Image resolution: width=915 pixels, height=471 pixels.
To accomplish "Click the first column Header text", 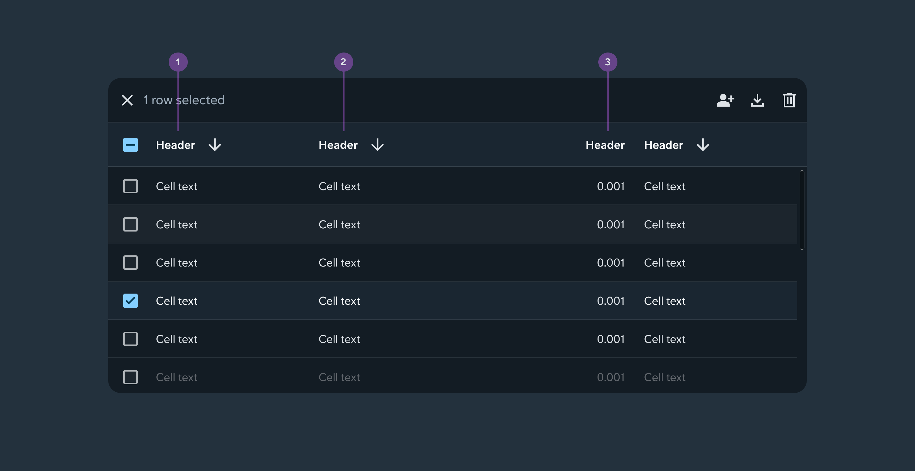I will (176, 145).
